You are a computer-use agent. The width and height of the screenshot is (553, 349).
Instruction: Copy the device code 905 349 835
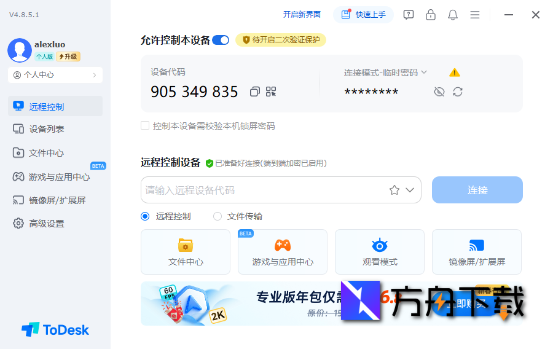tap(254, 92)
